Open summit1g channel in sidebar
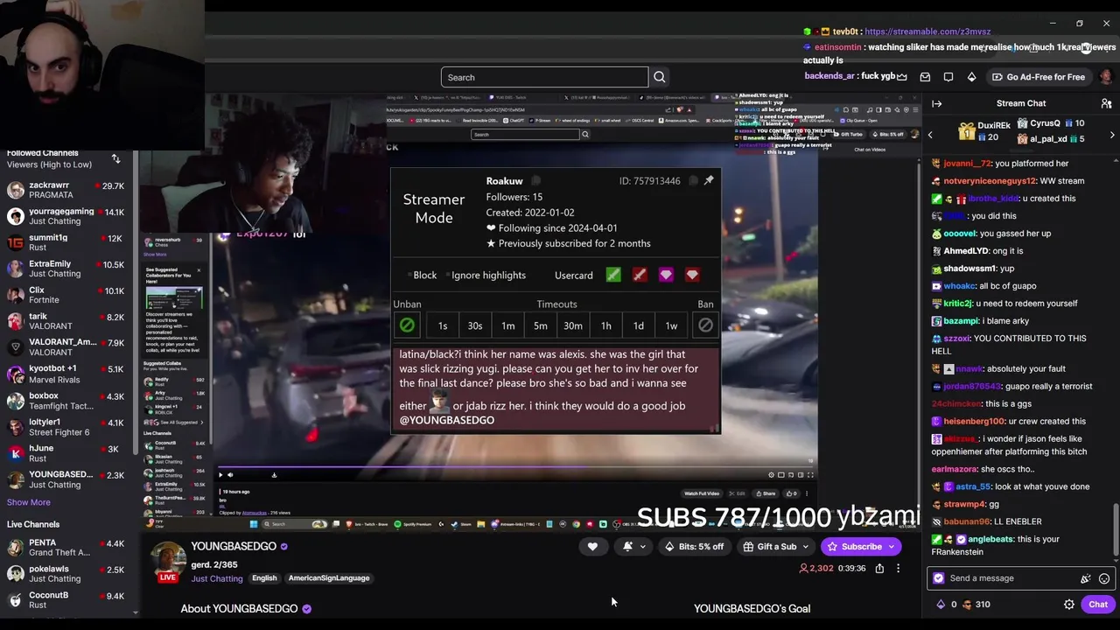 [66, 242]
